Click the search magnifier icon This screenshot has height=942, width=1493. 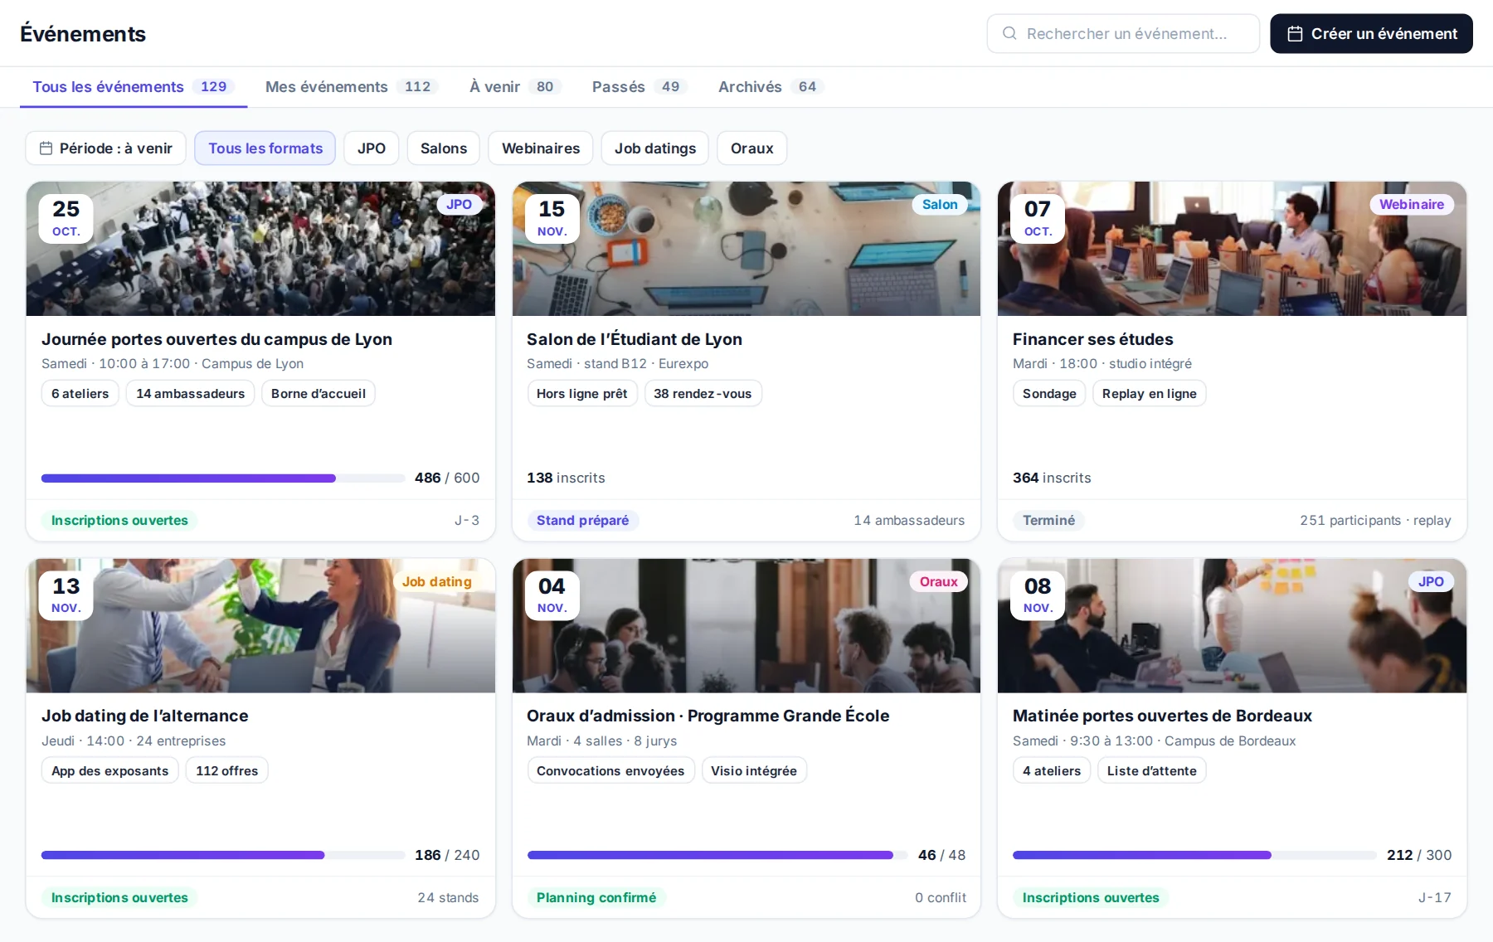(1009, 33)
